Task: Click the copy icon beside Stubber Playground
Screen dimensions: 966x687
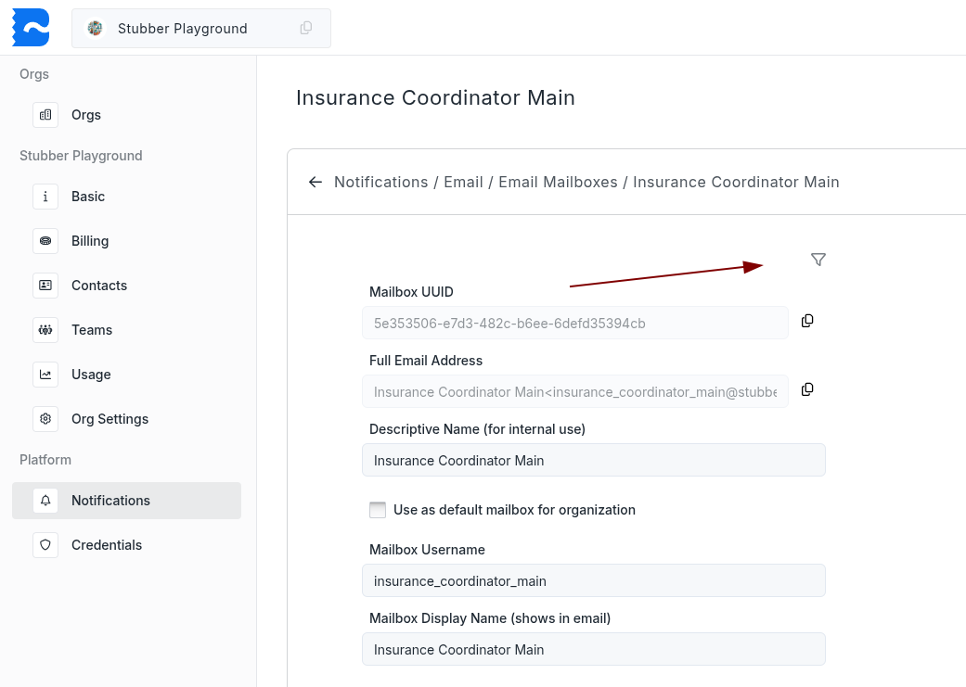Action: point(306,28)
